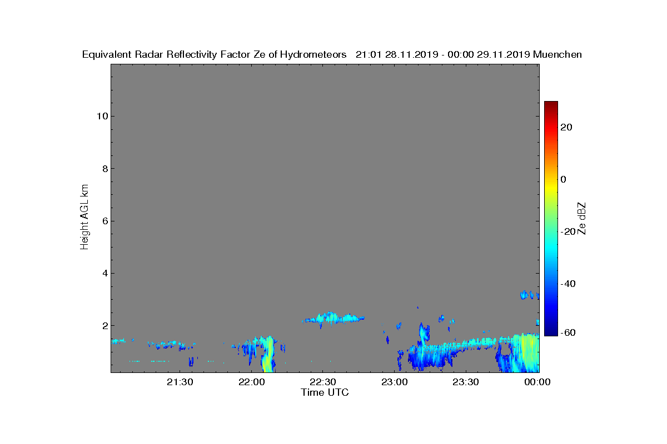The image size is (667, 444).
Task: Select the 23:30 time tick label
Action: tap(466, 382)
